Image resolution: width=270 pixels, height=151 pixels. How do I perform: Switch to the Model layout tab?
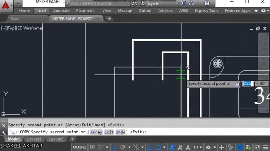click(x=13, y=139)
